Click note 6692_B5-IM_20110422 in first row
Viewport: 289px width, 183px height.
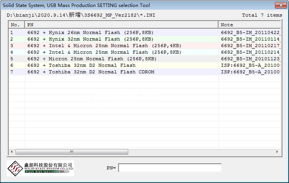click(250, 33)
